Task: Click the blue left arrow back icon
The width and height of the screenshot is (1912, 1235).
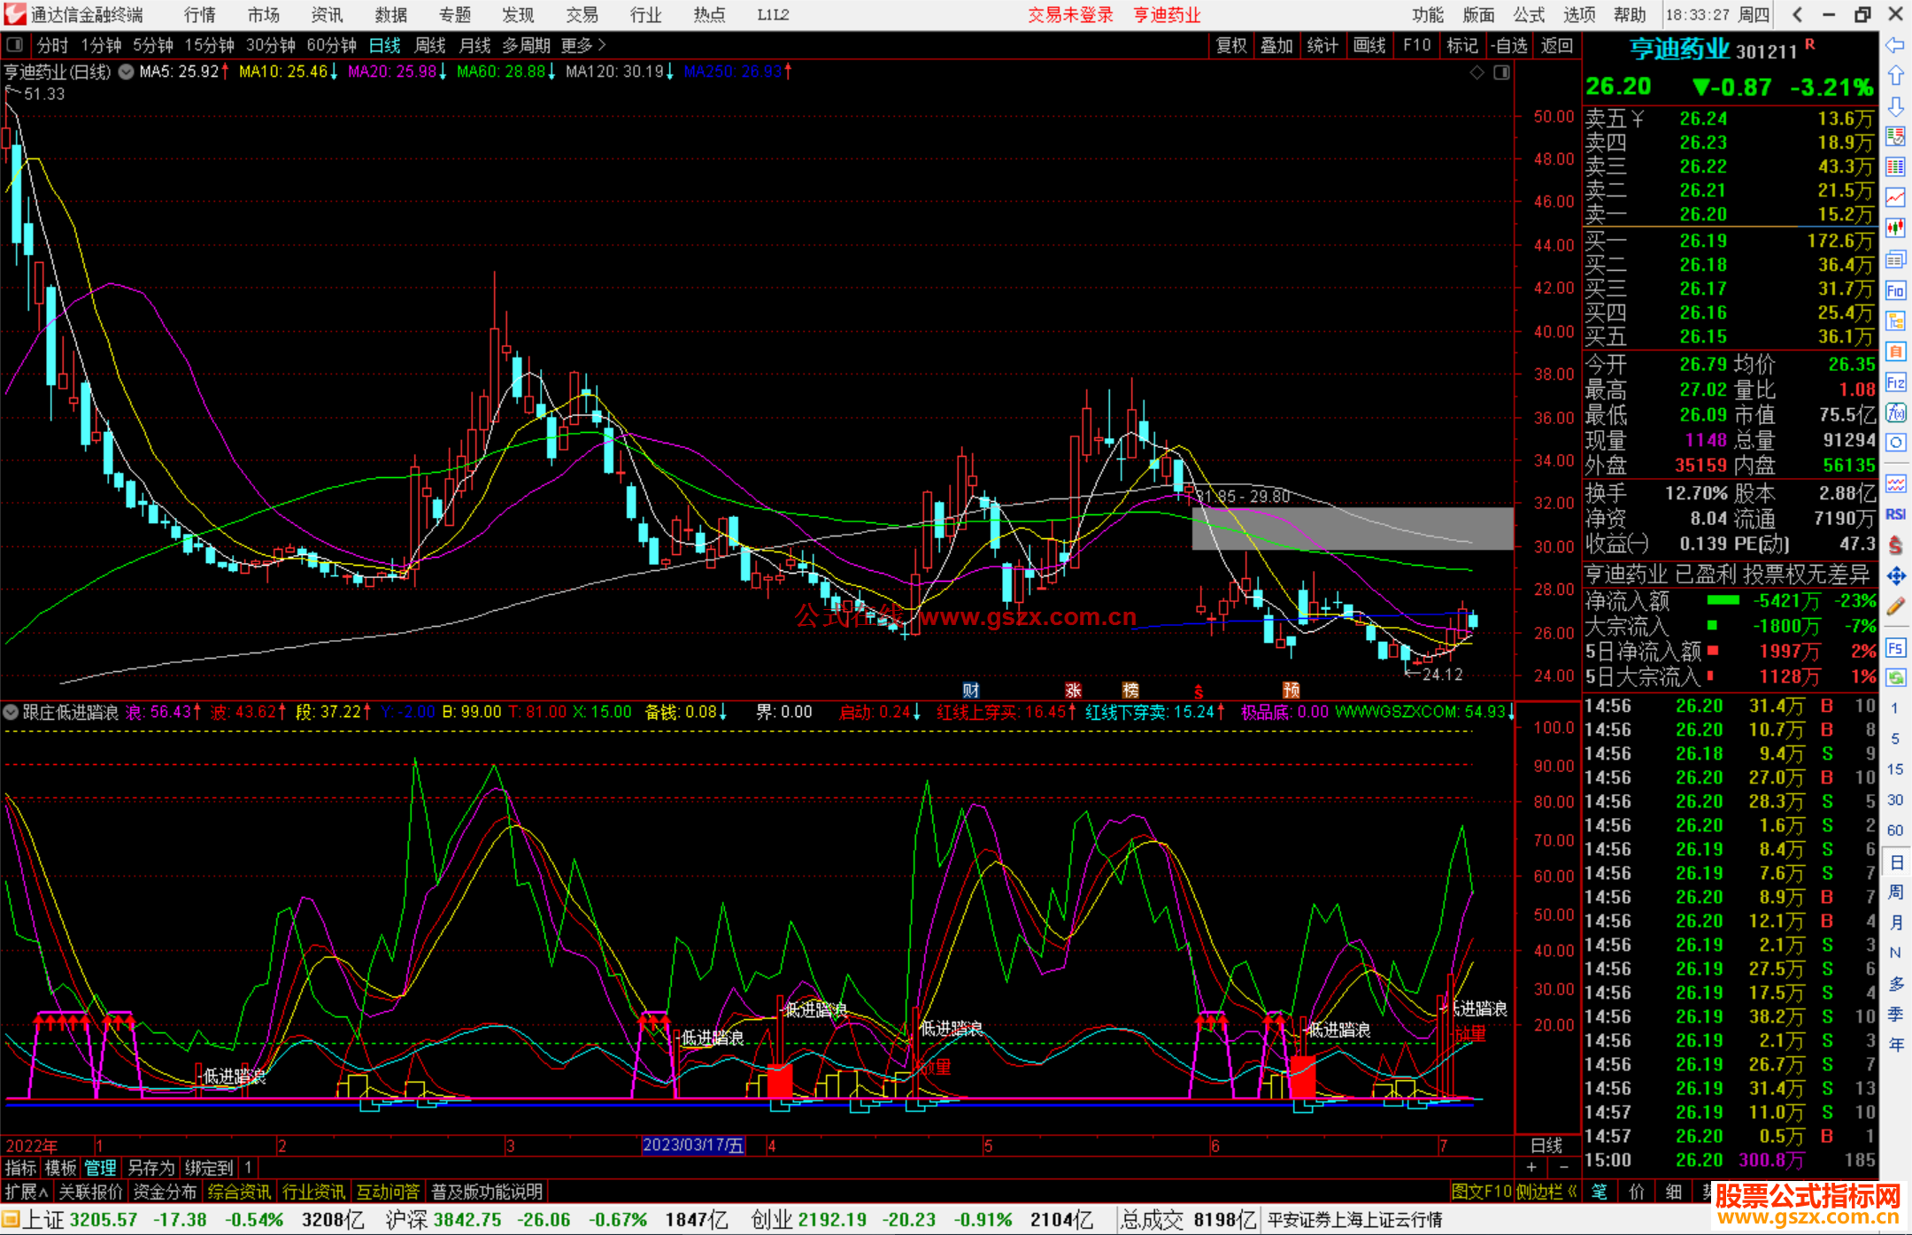Action: [x=1895, y=45]
